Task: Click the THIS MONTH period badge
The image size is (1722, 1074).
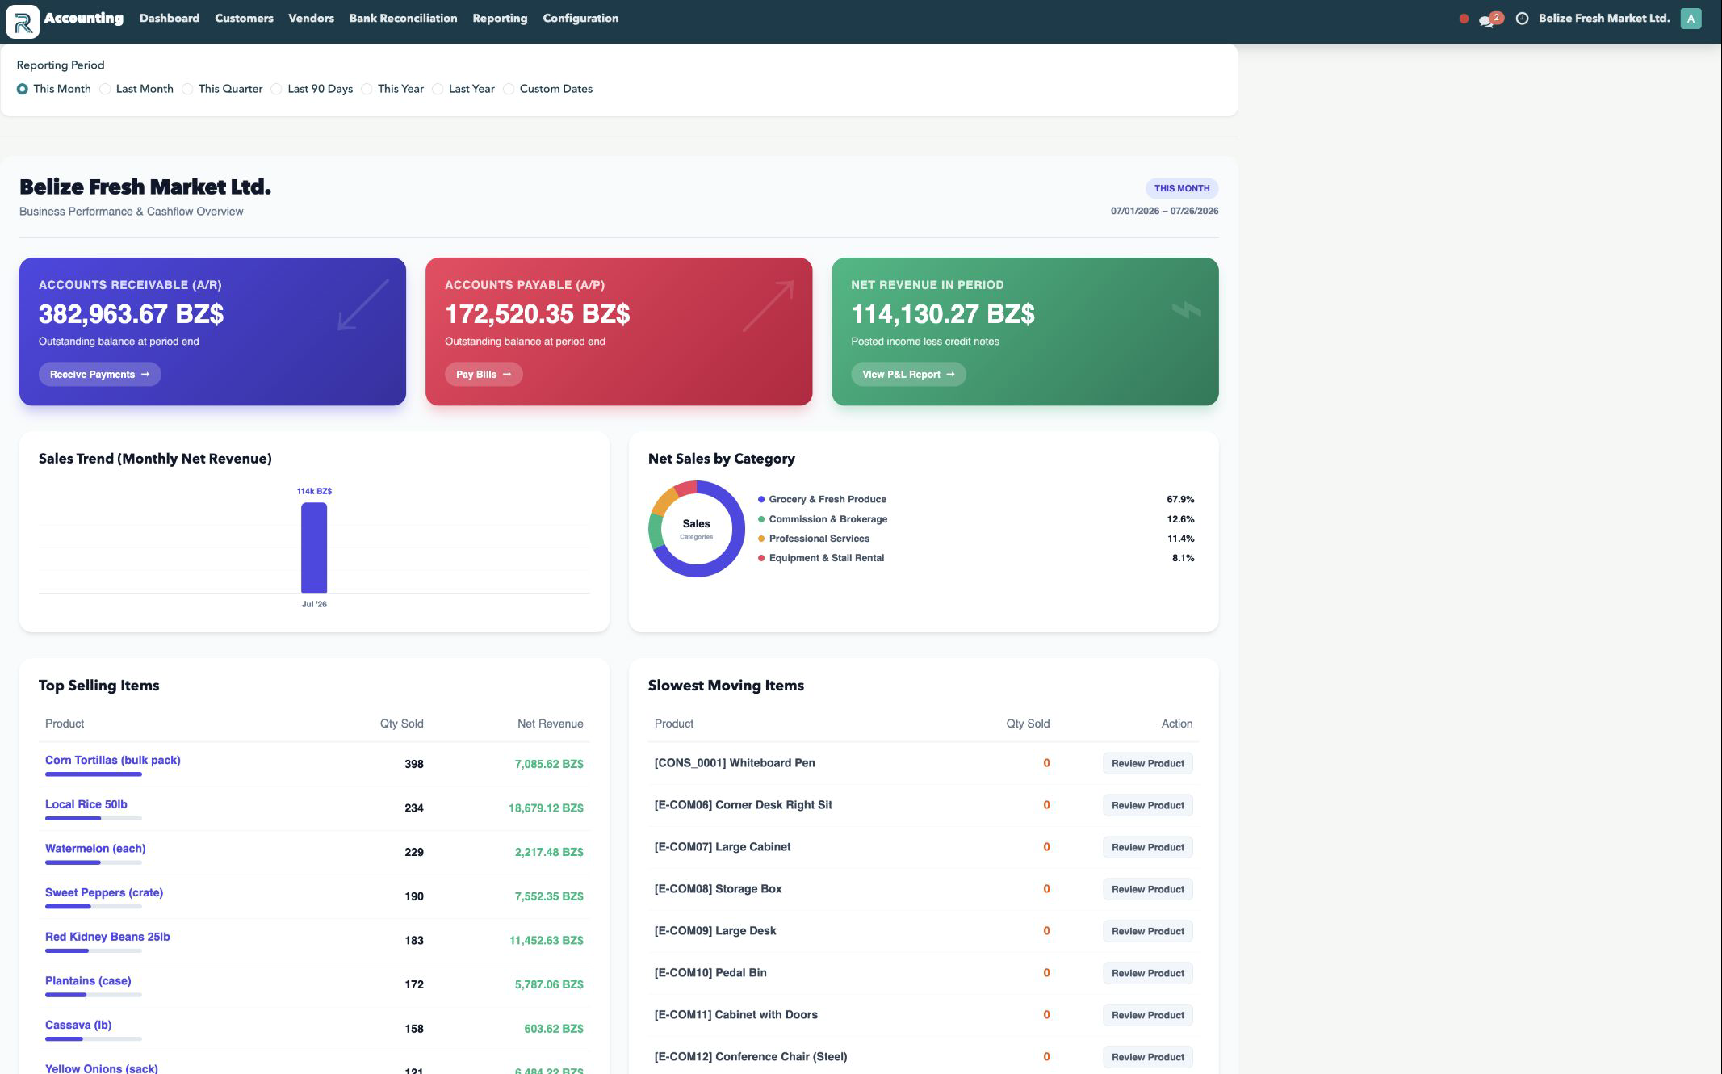Action: point(1181,188)
